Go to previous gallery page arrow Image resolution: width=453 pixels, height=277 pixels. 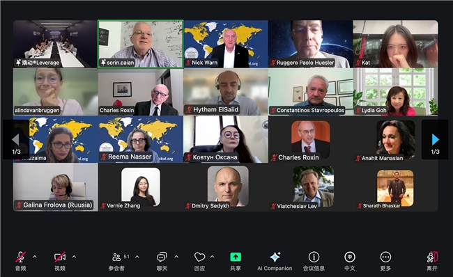click(16, 140)
